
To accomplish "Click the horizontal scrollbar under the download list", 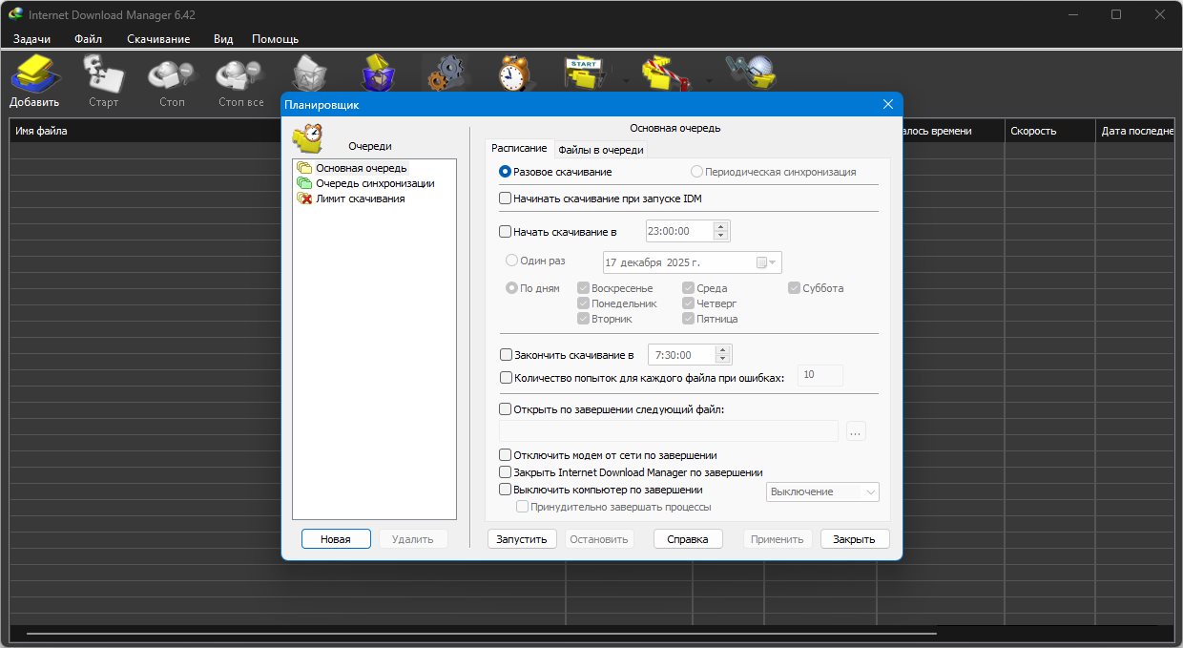I will 477,634.
